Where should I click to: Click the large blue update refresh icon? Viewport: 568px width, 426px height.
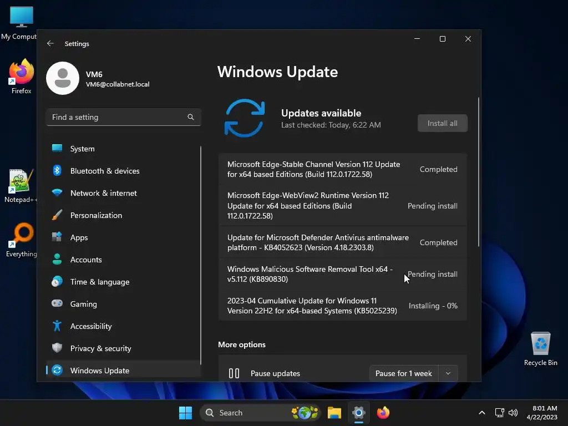click(x=245, y=118)
